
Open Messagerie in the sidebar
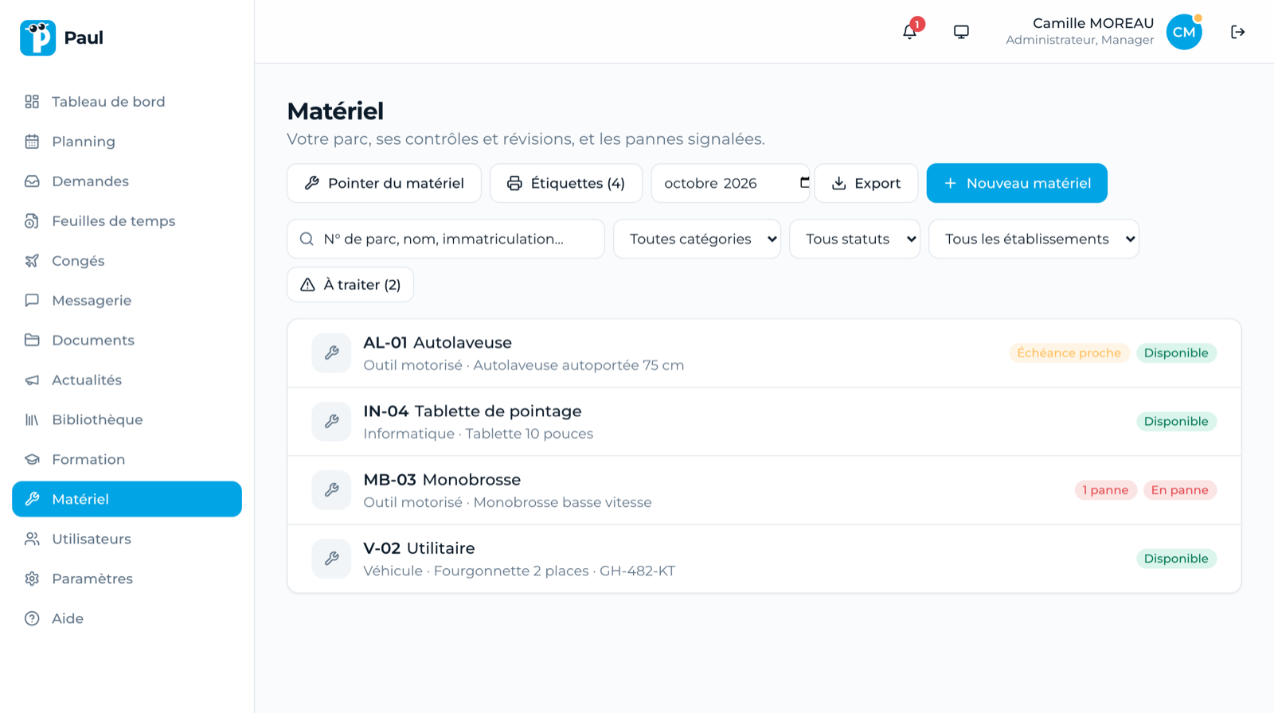pos(127,301)
